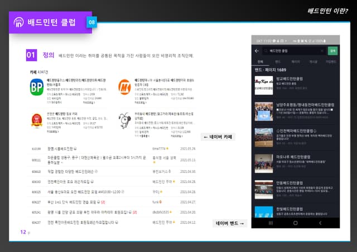Click the author name funk
The width and height of the screenshot is (357, 252).
[156, 202]
